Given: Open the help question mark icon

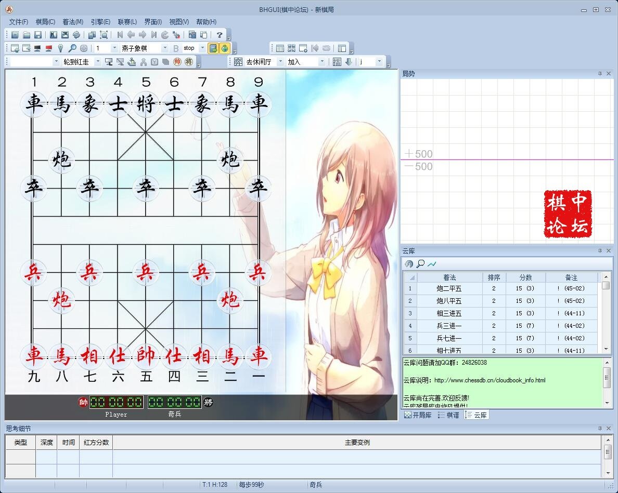Looking at the screenshot, I should pyautogui.click(x=220, y=35).
